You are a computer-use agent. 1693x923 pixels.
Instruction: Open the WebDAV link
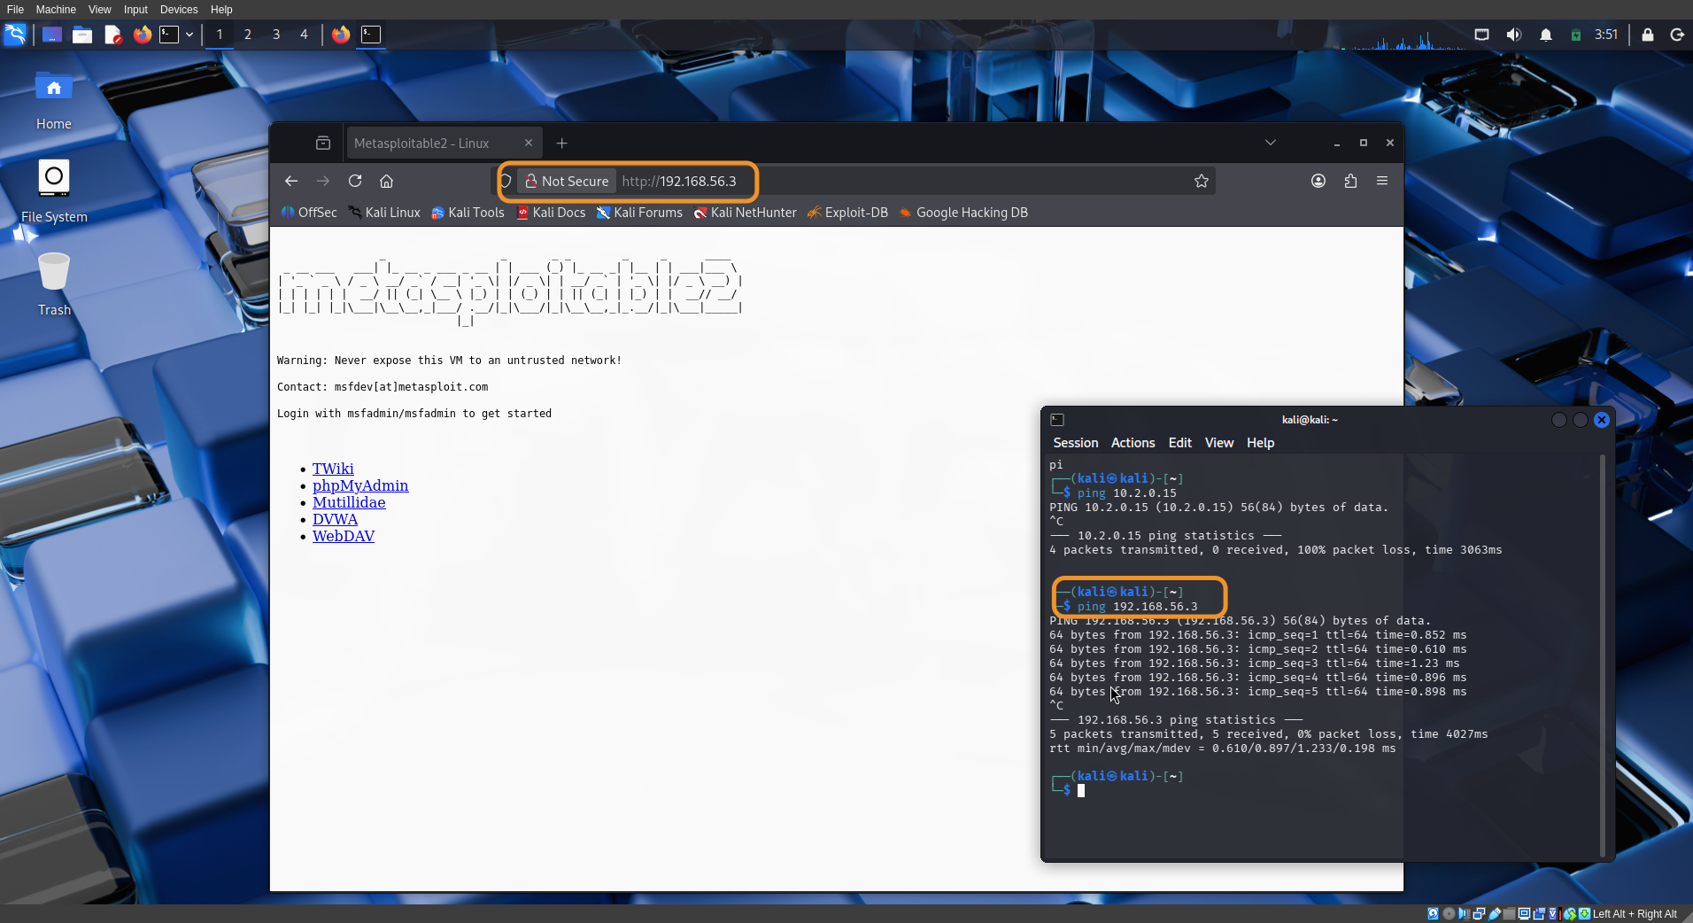click(x=344, y=536)
